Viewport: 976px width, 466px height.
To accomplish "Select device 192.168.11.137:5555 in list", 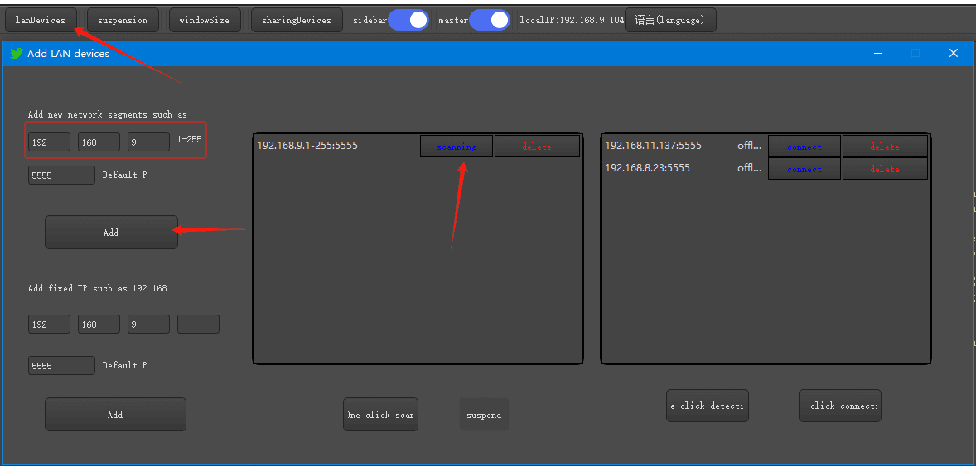I will click(x=653, y=146).
